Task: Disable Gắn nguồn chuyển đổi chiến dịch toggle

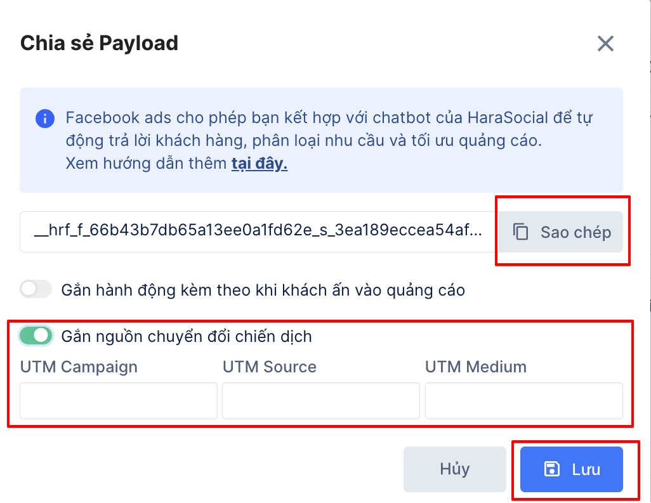Action: pyautogui.click(x=36, y=336)
